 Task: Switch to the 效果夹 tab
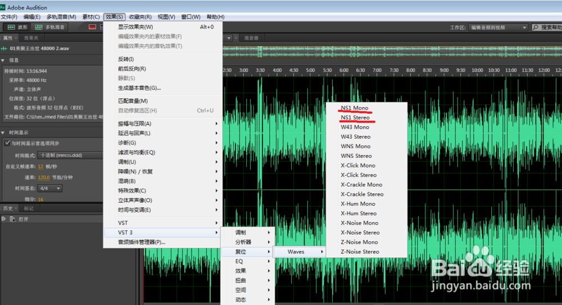click(31, 38)
